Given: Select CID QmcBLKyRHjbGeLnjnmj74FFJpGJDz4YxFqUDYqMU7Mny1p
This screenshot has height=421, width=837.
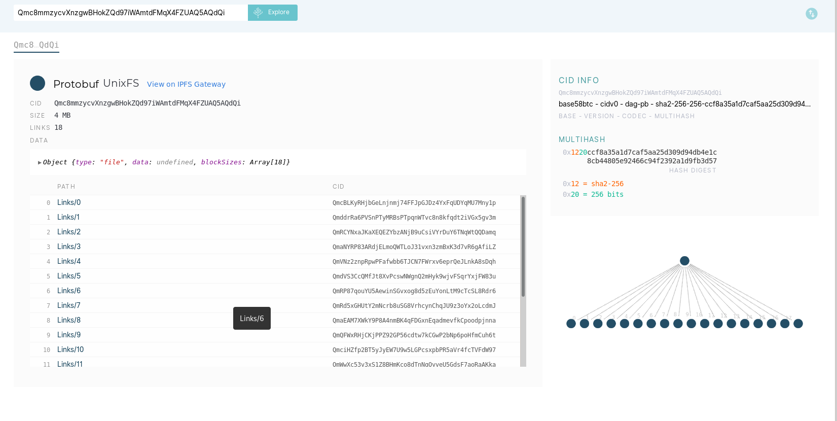Looking at the screenshot, I should pos(414,203).
